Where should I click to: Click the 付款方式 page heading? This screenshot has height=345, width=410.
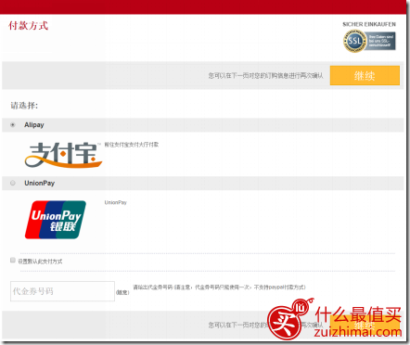[x=28, y=25]
